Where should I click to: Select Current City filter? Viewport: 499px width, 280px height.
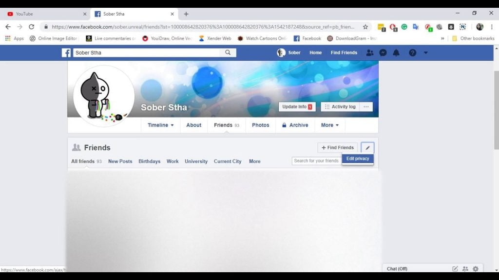228,161
